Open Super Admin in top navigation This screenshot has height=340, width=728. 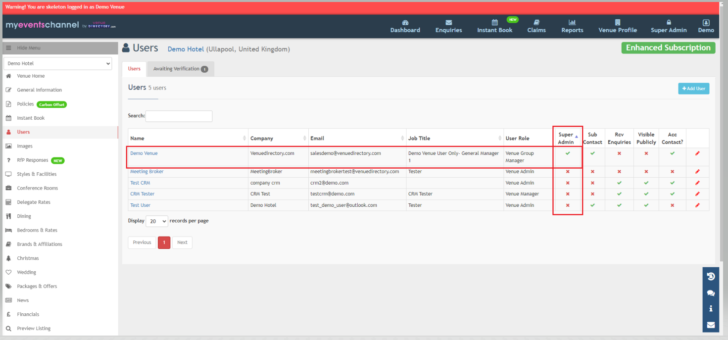point(669,26)
